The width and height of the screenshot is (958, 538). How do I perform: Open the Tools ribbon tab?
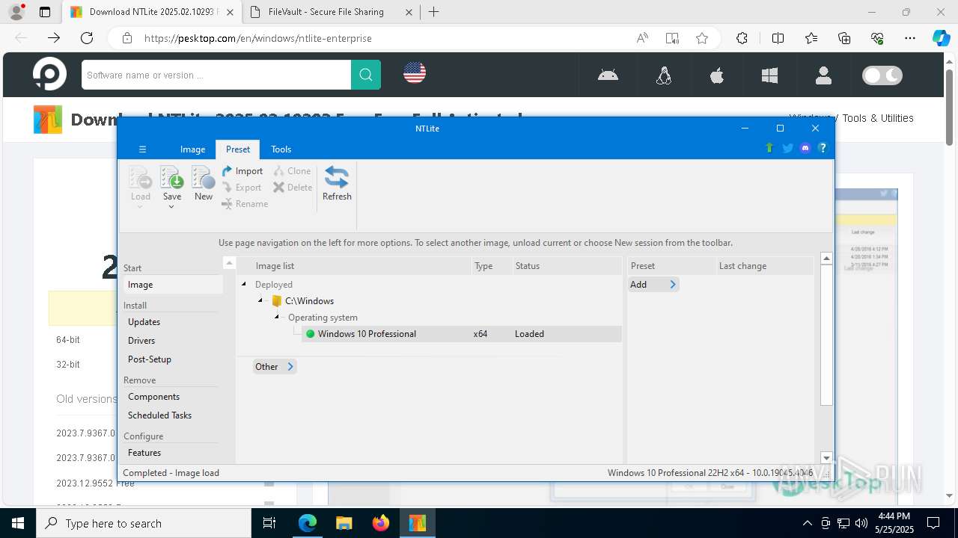click(x=281, y=149)
